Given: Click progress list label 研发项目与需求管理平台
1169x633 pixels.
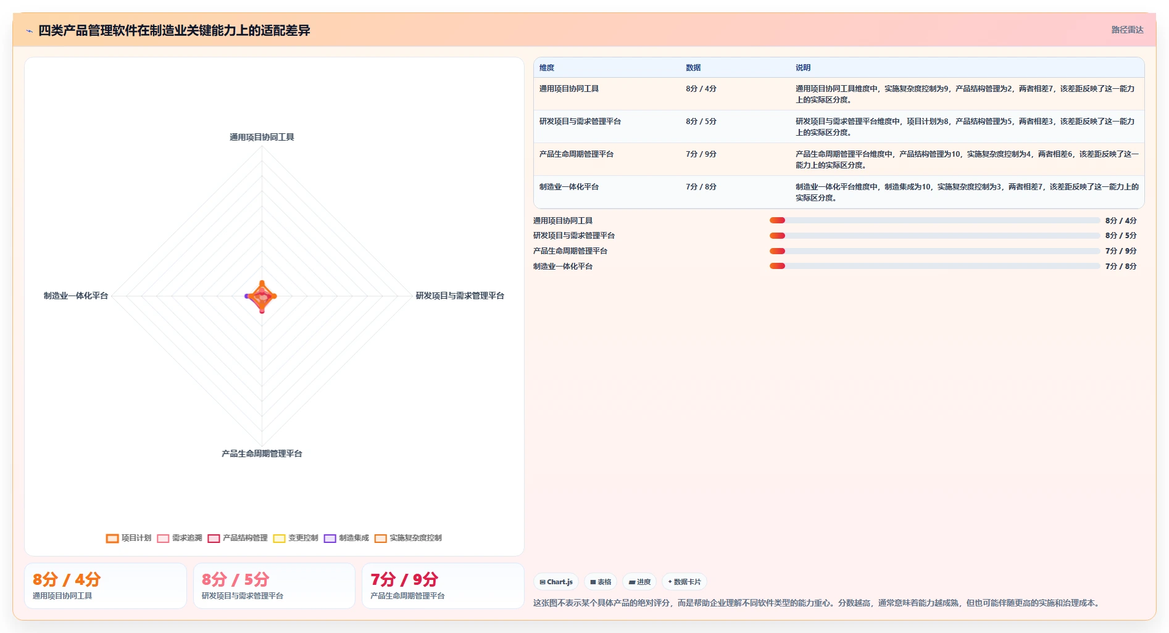Looking at the screenshot, I should click(x=574, y=236).
